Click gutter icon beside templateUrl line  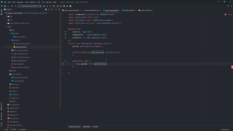point(65,35)
